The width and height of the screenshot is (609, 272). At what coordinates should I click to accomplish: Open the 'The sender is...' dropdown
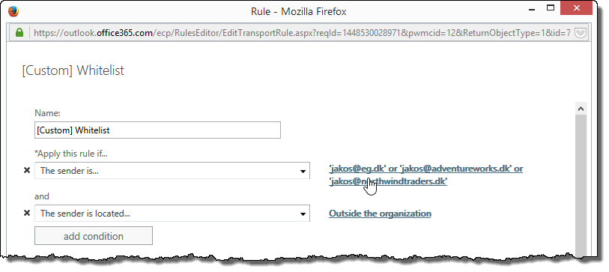coord(172,171)
